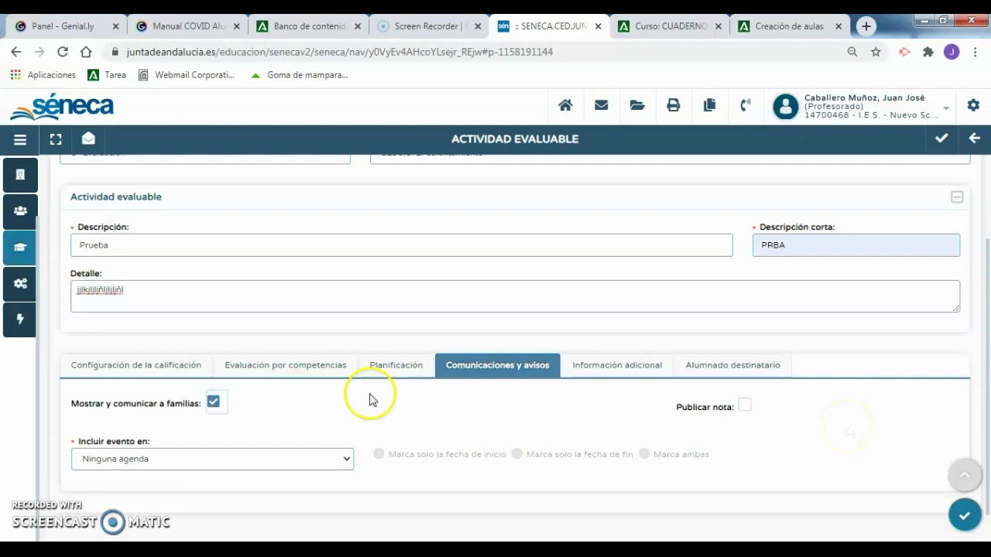Viewport: 991px width, 557px height.
Task: Open the building icon in left sidebar
Action: tap(20, 175)
